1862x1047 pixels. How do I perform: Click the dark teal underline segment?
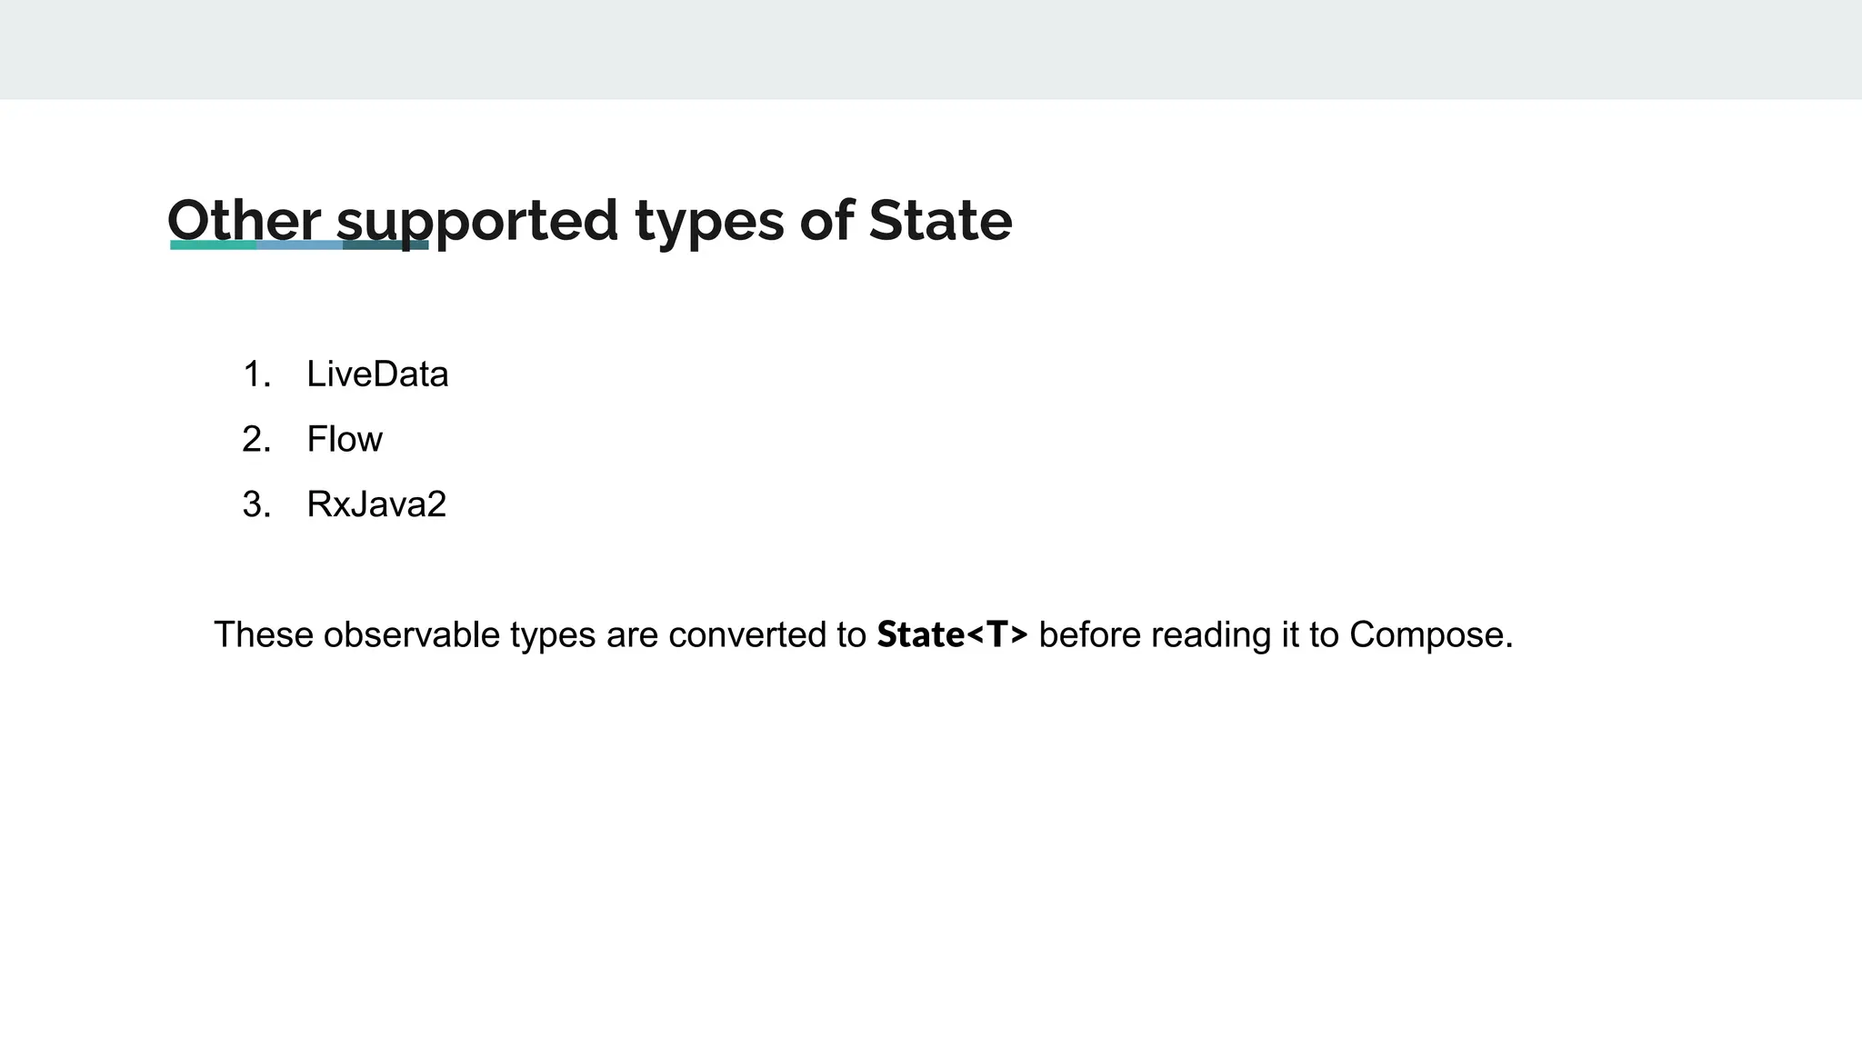pyautogui.click(x=385, y=244)
